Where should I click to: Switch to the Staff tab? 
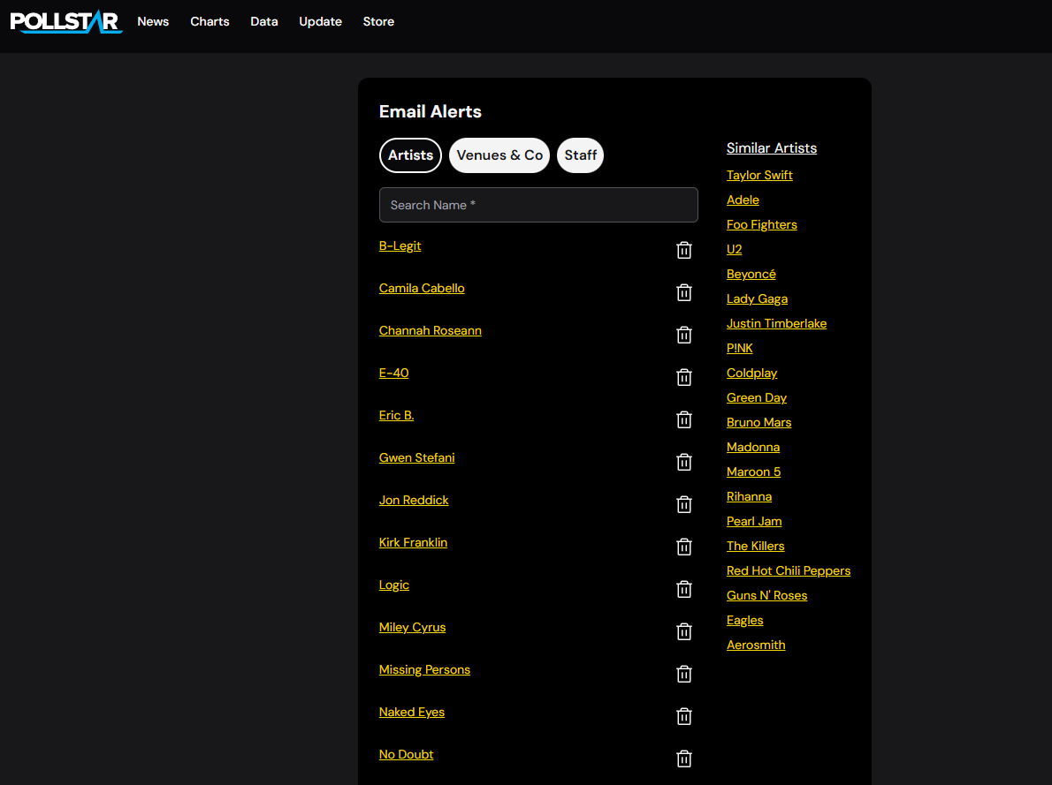coord(580,155)
